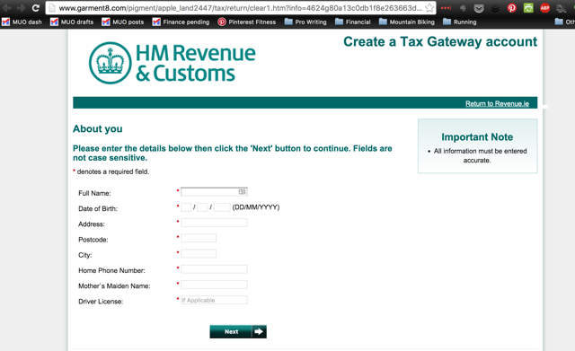
Task: Open the MUO dash bookmark
Action: [x=22, y=22]
